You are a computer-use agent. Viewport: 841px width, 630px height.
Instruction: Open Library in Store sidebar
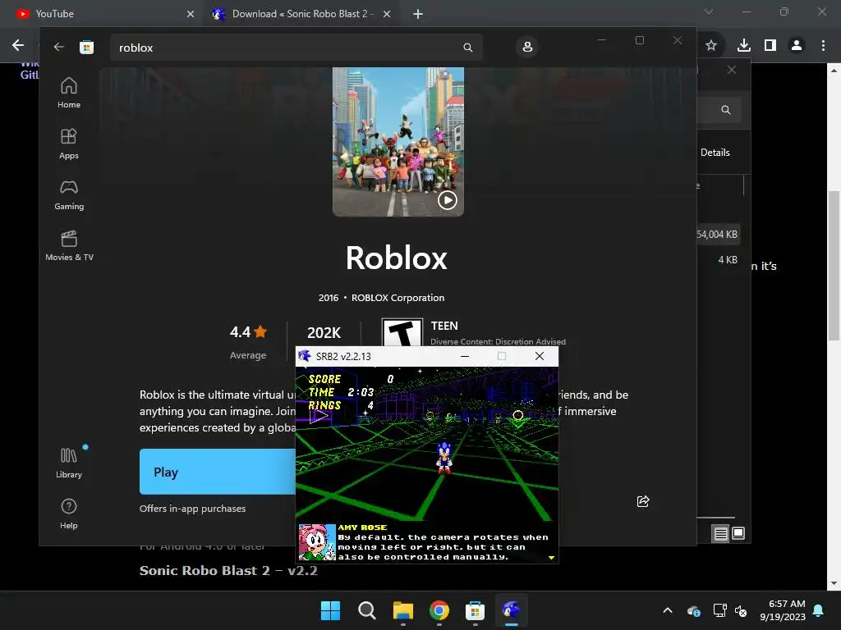tap(69, 463)
